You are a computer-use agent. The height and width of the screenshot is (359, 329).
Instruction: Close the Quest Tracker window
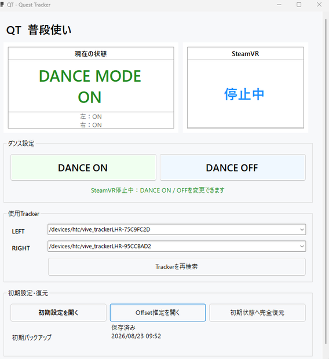point(319,5)
